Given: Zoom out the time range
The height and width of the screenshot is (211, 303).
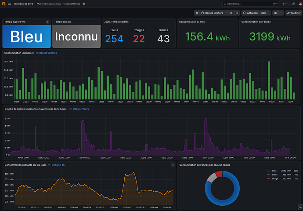Looking at the screenshot, I should click(237, 13).
